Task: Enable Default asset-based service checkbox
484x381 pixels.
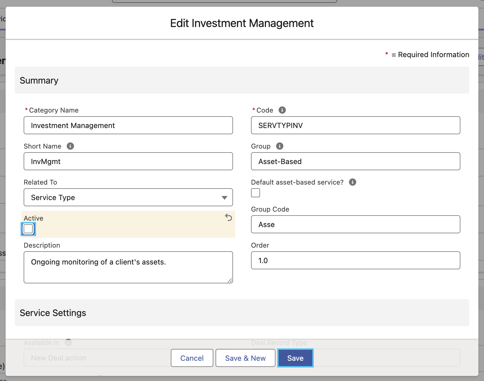Action: click(256, 193)
